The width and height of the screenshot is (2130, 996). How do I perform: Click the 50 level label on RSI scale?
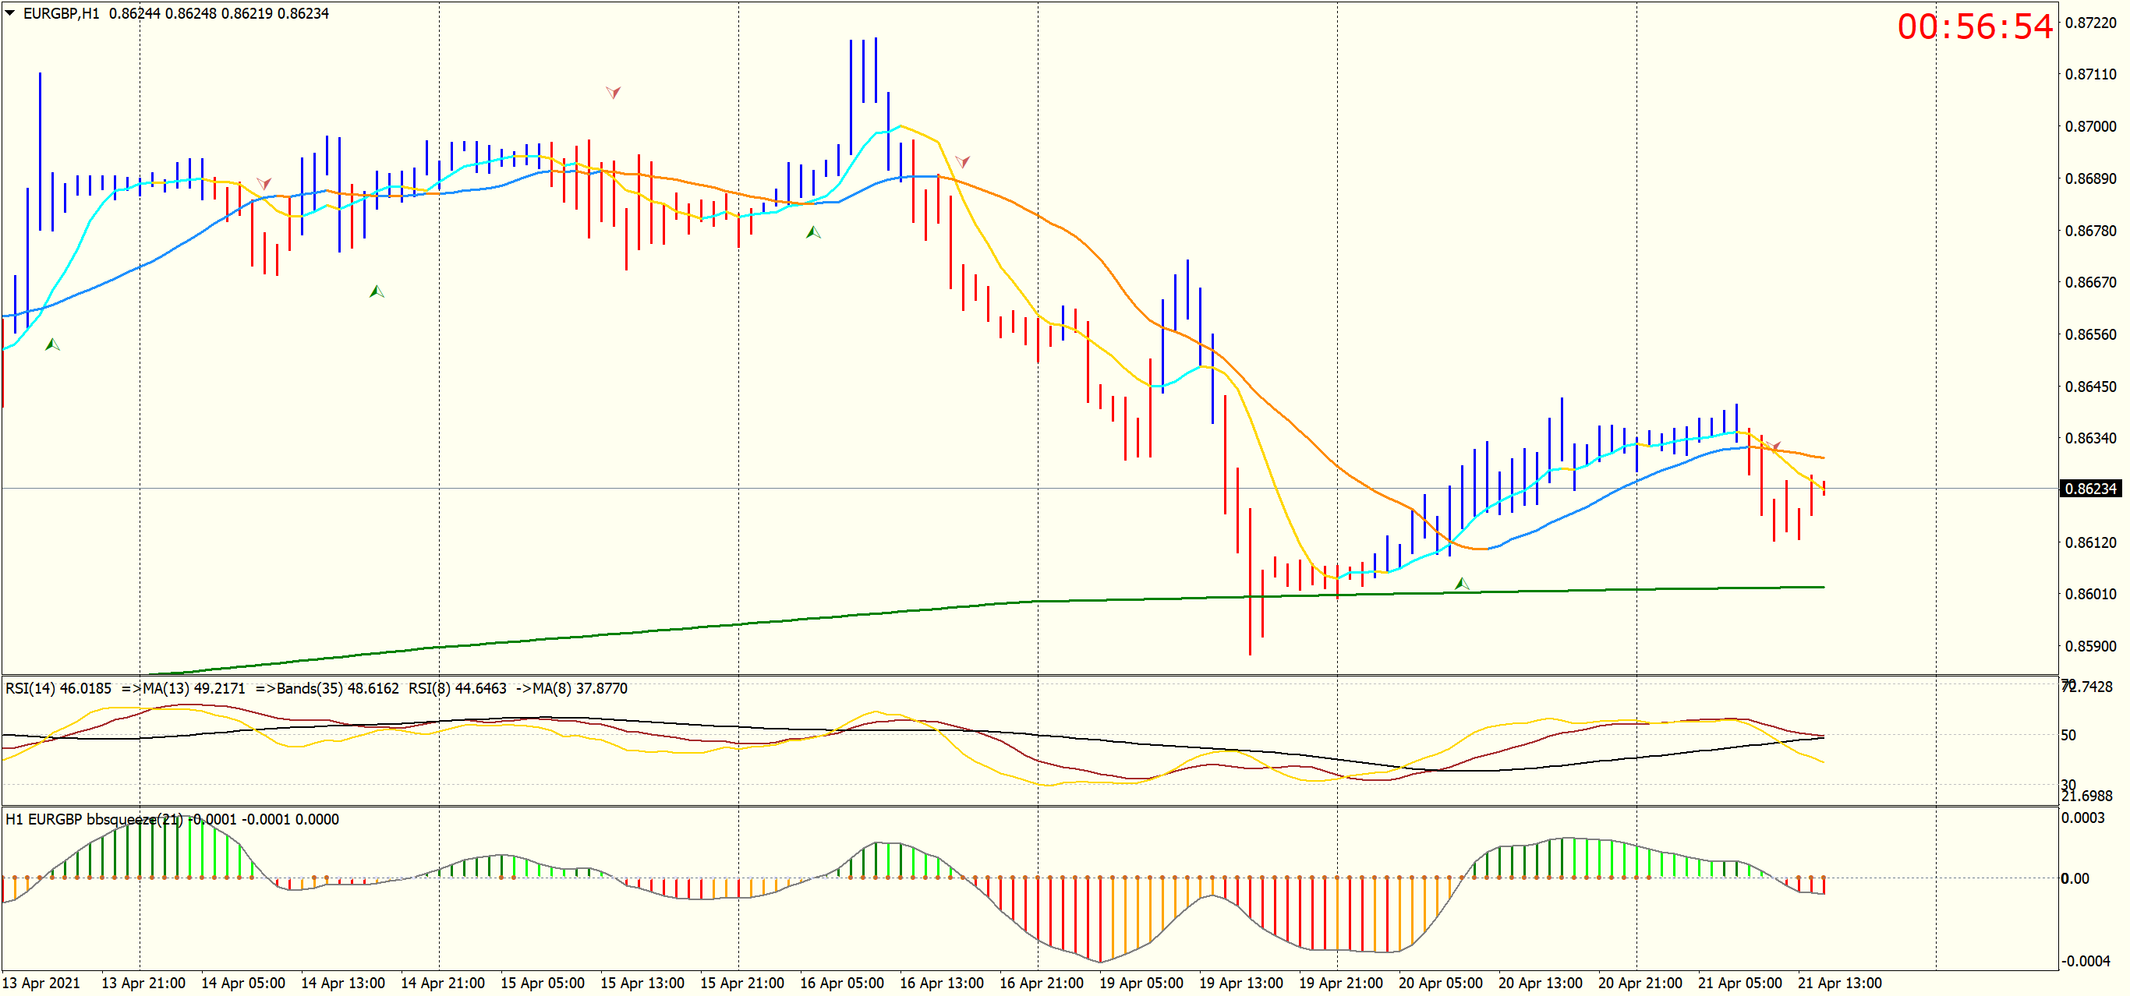(2068, 735)
